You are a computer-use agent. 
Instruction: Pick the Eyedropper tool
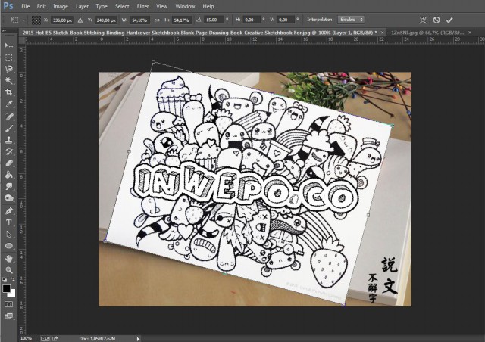tap(9, 104)
